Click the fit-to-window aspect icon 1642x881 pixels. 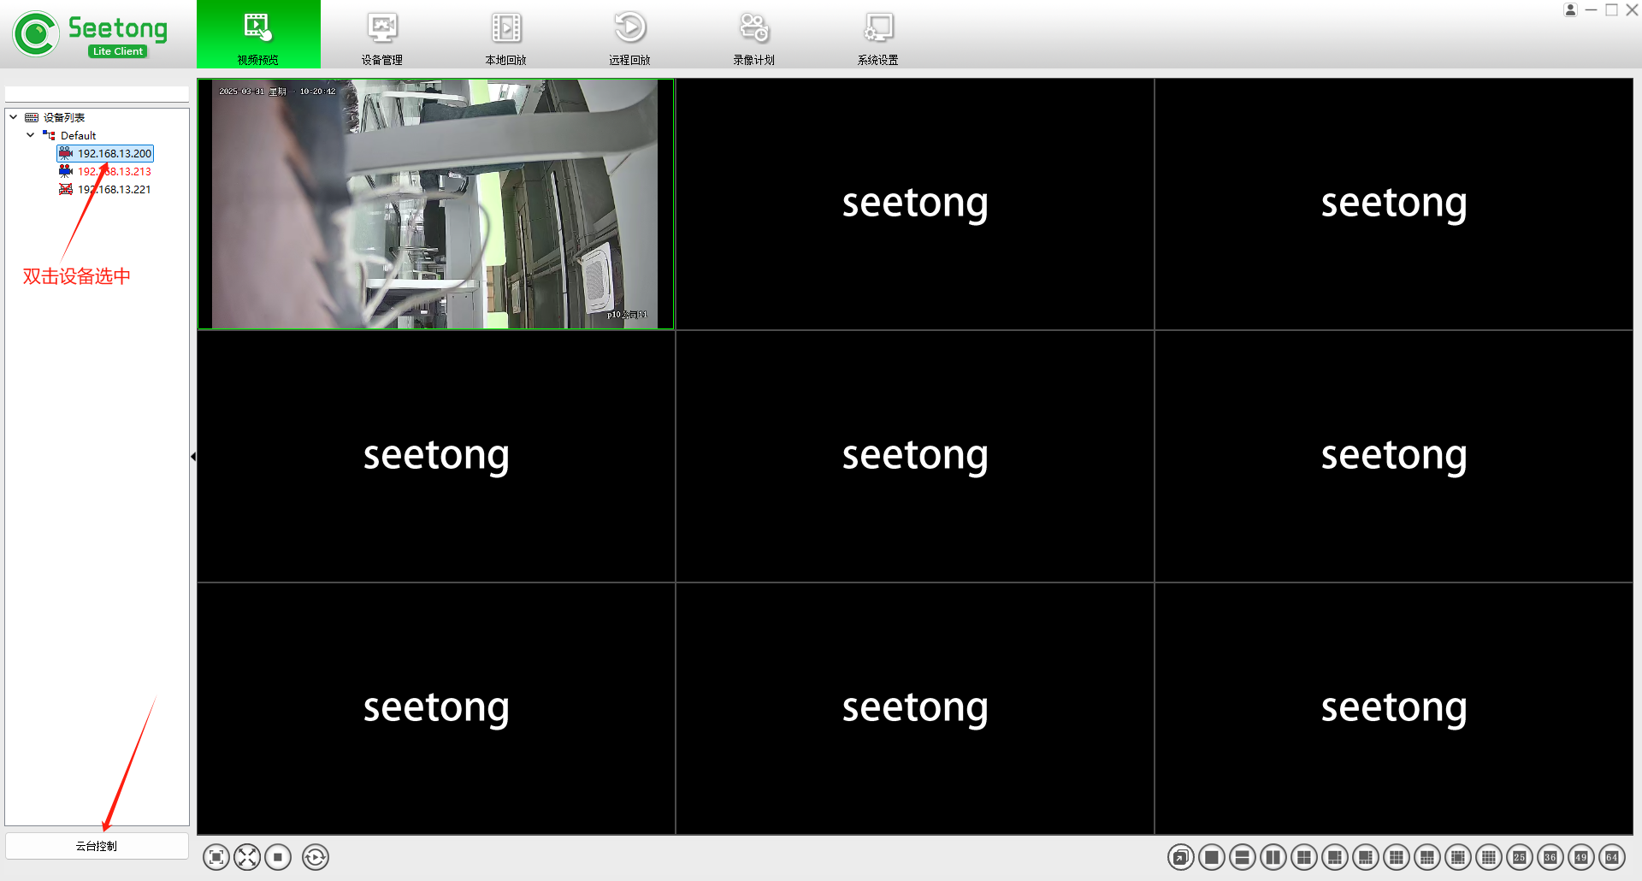tap(216, 857)
